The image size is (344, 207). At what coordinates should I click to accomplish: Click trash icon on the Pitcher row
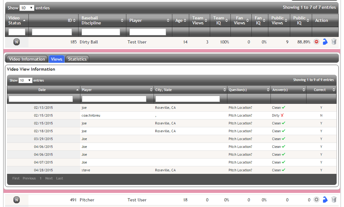(x=334, y=199)
